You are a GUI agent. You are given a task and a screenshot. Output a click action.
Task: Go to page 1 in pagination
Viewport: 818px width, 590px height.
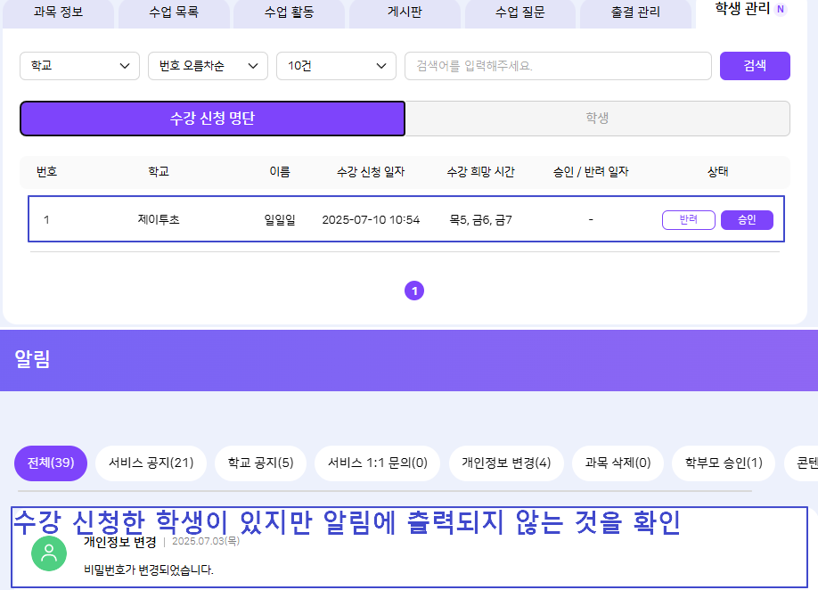(x=414, y=291)
